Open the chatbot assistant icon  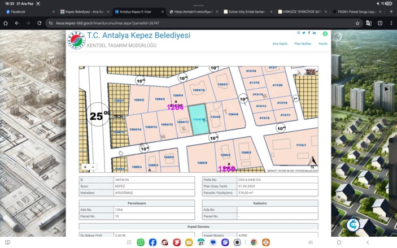354,224
